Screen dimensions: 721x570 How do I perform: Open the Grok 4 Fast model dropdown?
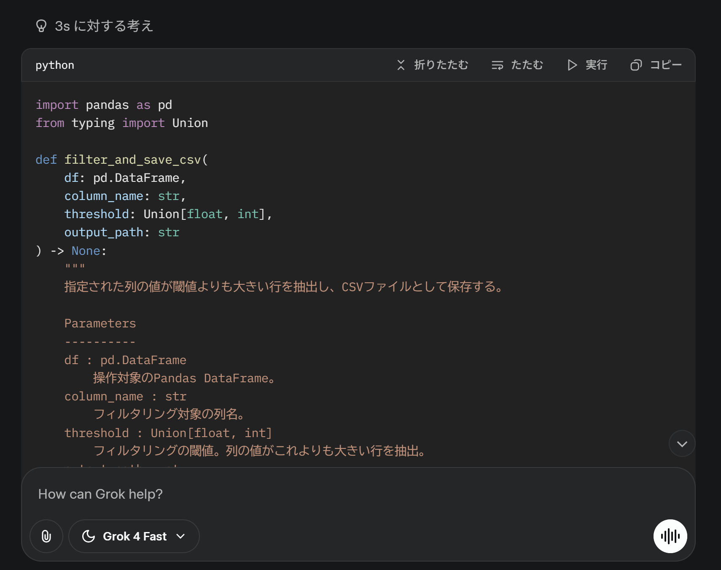[134, 536]
